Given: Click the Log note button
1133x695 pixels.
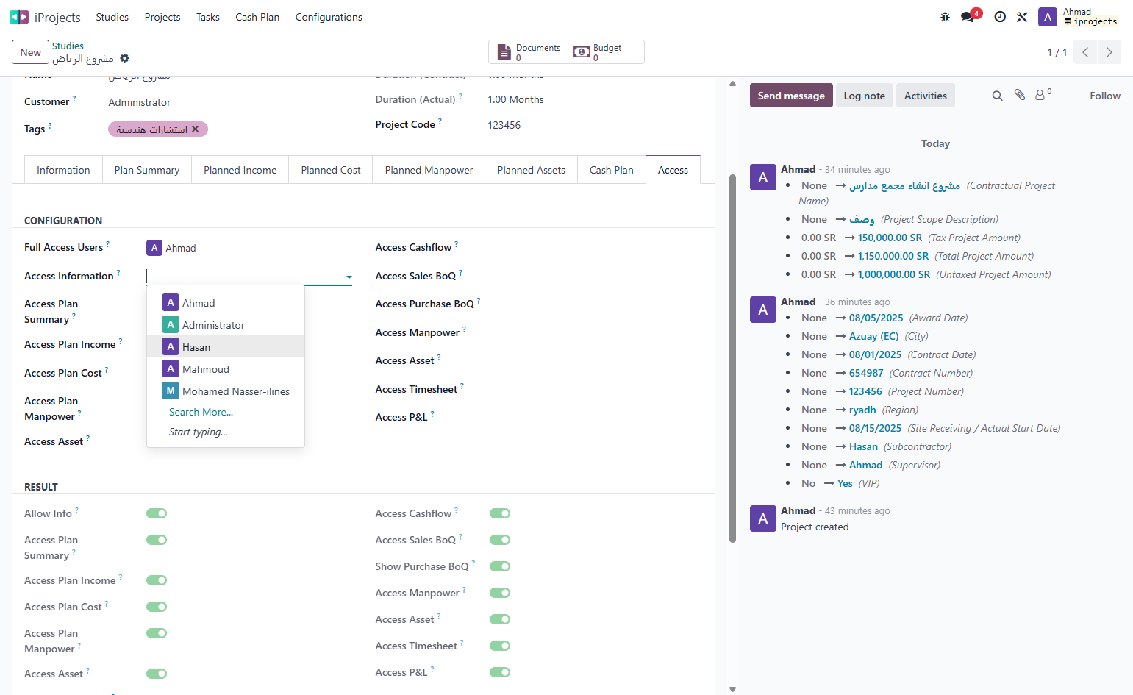Looking at the screenshot, I should 864,96.
